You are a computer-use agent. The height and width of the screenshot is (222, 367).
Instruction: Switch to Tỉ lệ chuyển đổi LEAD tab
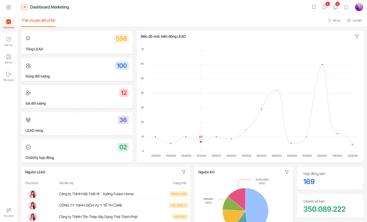39,20
